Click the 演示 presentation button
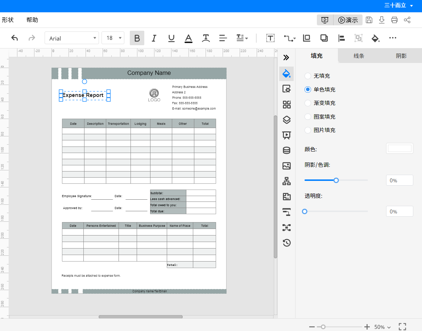This screenshot has width=422, height=331. click(348, 20)
